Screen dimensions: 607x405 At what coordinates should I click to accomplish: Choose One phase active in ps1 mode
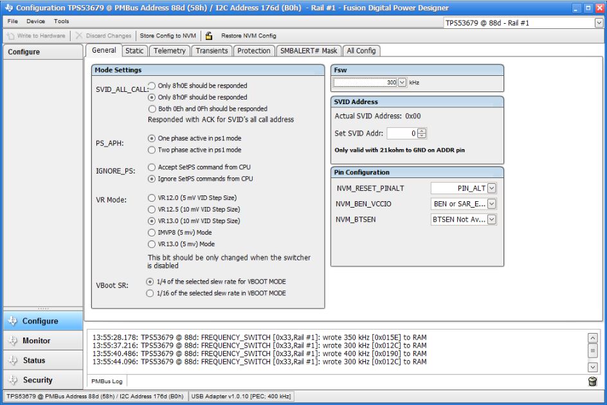(152, 138)
